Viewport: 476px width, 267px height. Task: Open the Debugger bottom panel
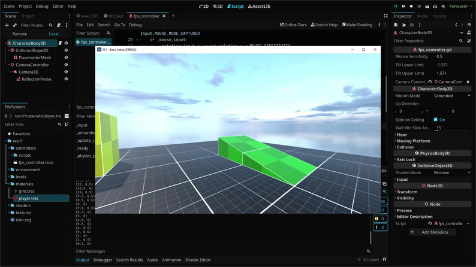[103, 260]
